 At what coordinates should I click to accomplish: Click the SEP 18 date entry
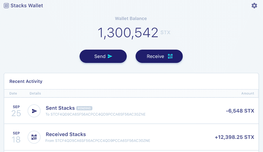point(16,137)
